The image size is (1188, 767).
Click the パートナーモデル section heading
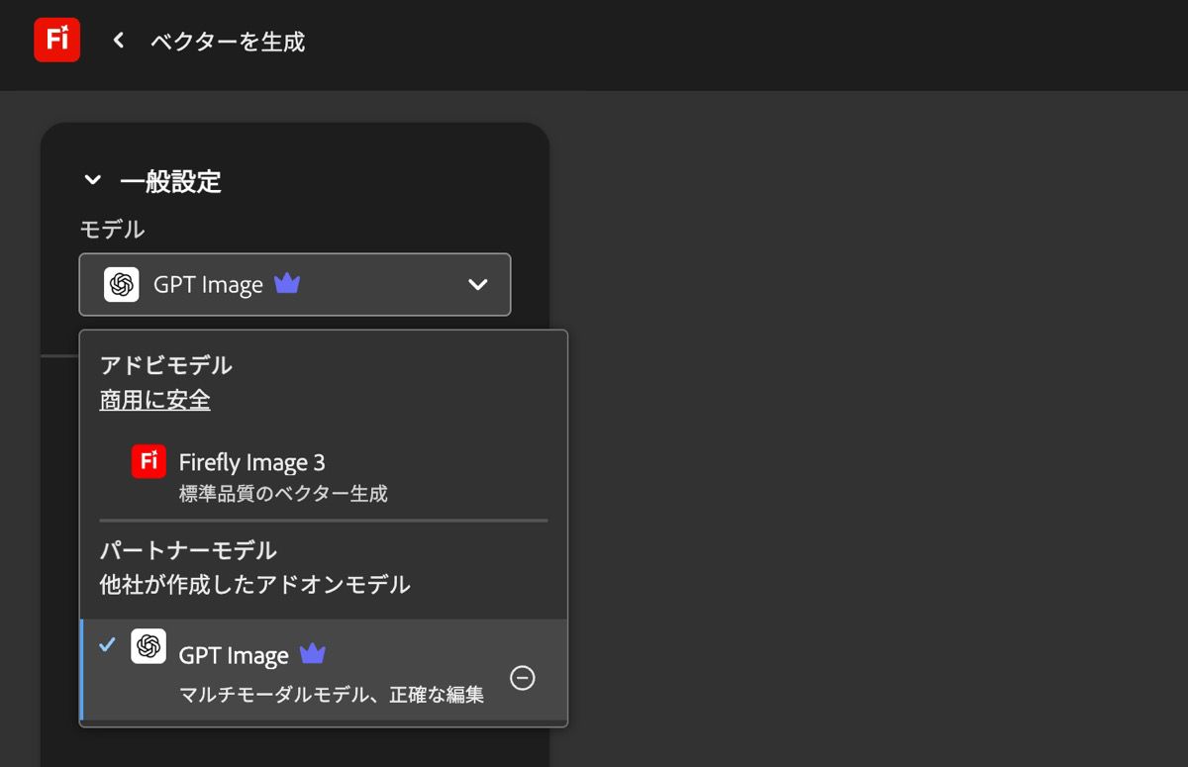tap(188, 550)
